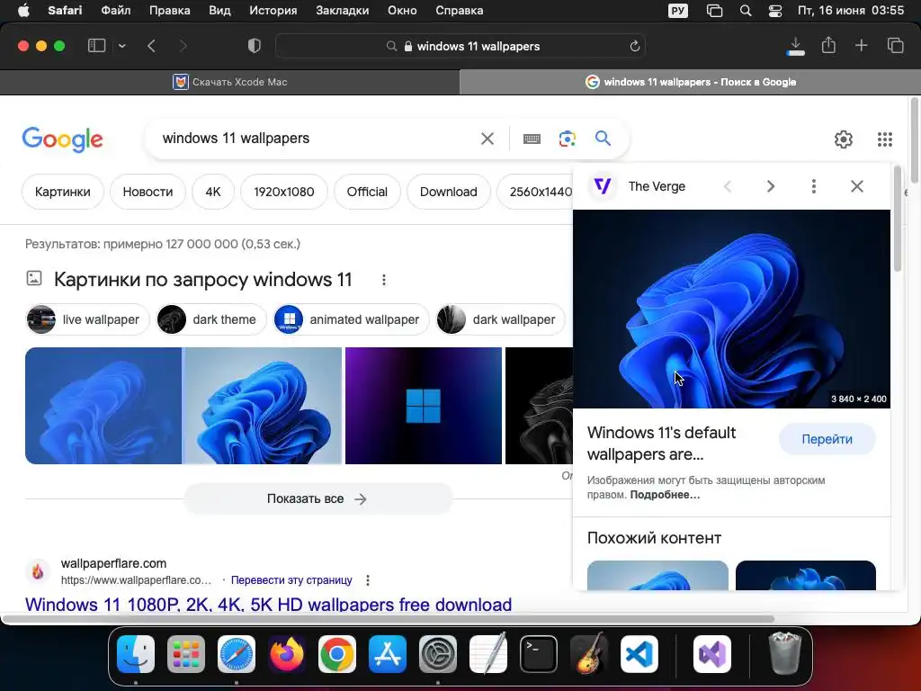
Task: Open Control Center in the menu bar
Action: 775,11
